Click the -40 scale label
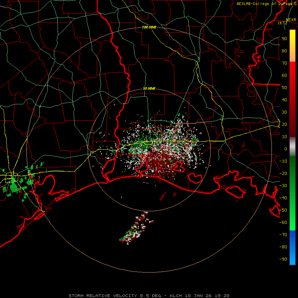Image resolution: width=298 pixels, height=298 pixels. (283, 198)
